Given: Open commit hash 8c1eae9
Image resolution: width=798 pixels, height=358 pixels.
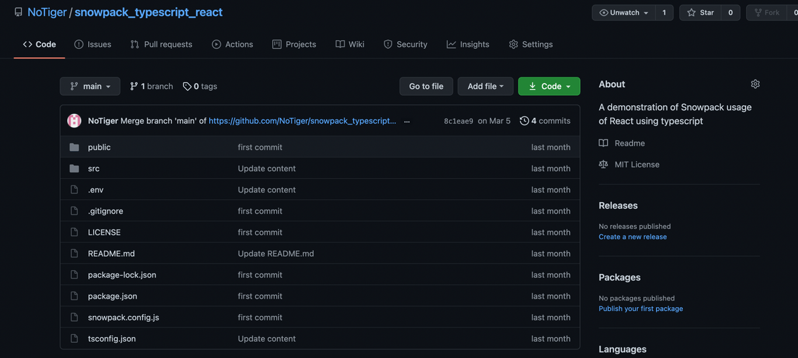Looking at the screenshot, I should (x=459, y=121).
